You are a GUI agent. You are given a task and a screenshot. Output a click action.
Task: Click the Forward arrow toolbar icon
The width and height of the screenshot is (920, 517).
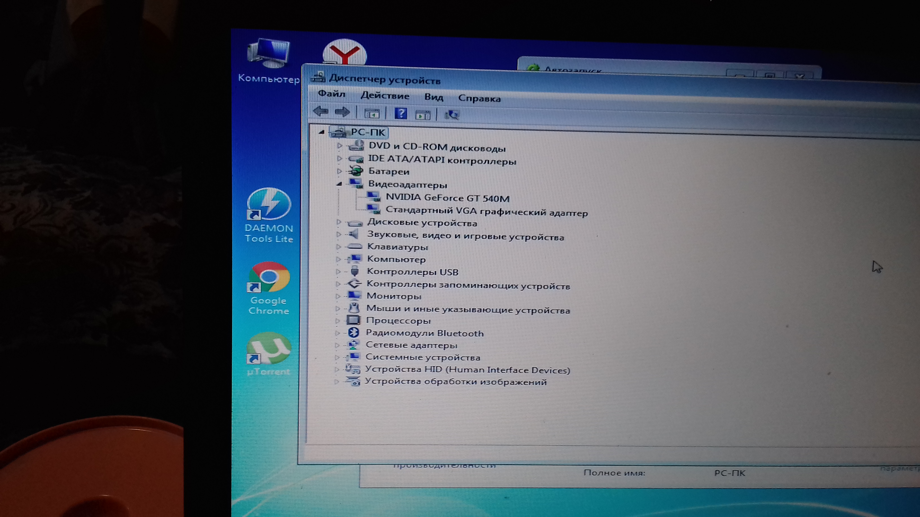342,112
